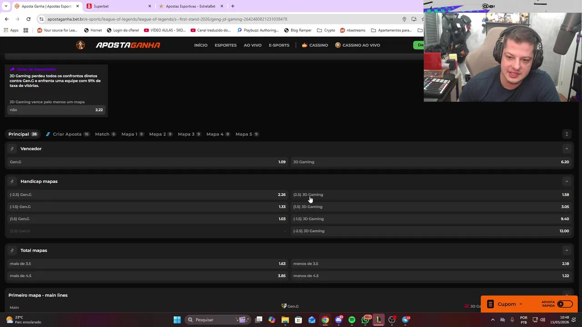Viewport: 582px width, 327px height.
Task: Click the volume icon in system tray
Action: 542,320
